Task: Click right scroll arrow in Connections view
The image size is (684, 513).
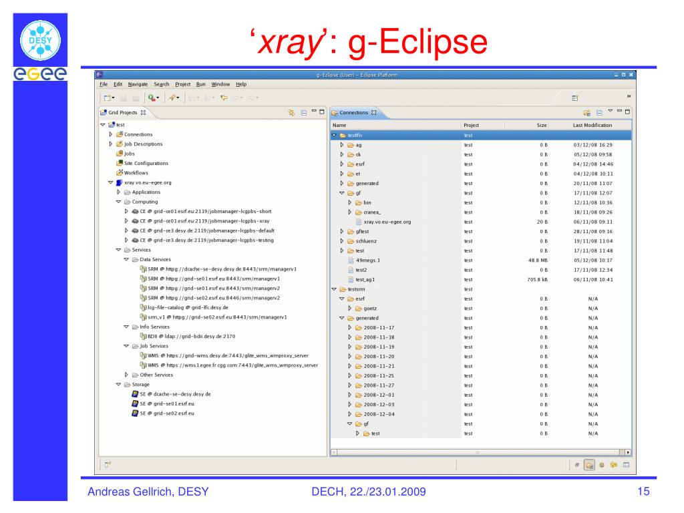Action: tap(628, 452)
